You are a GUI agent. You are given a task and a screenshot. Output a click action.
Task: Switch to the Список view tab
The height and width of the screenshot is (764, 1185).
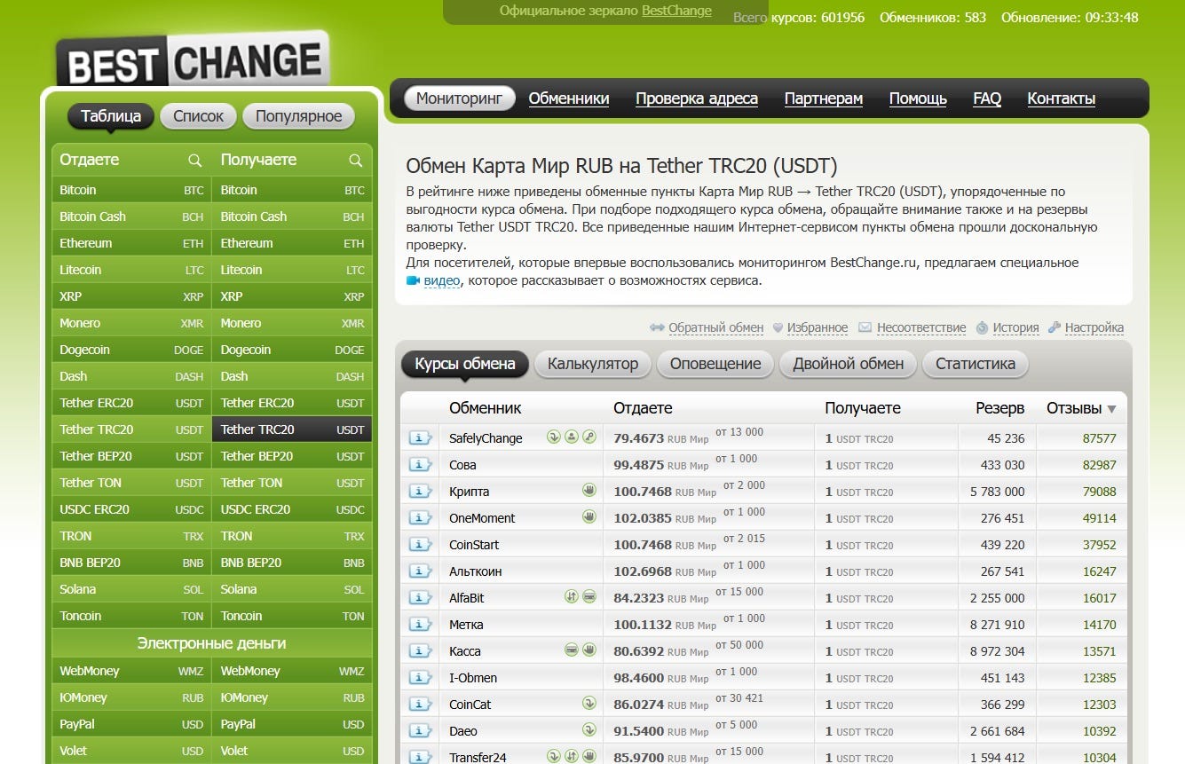tap(199, 116)
